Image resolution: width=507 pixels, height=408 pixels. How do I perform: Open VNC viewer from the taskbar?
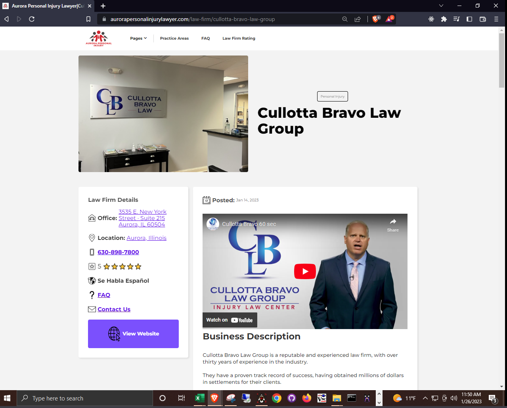(x=322, y=398)
